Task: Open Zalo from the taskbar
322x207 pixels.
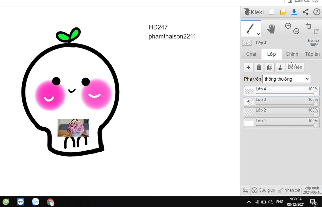Action: click(x=36, y=202)
